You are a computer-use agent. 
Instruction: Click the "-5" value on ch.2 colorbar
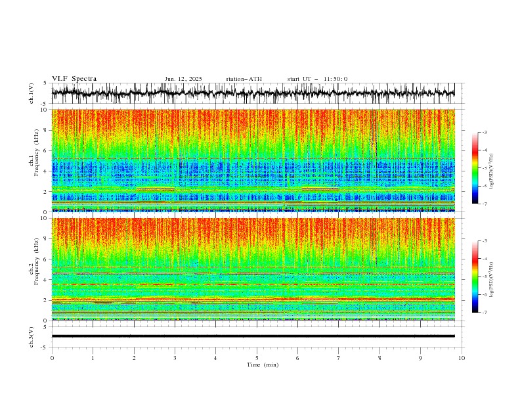pyautogui.click(x=484, y=277)
